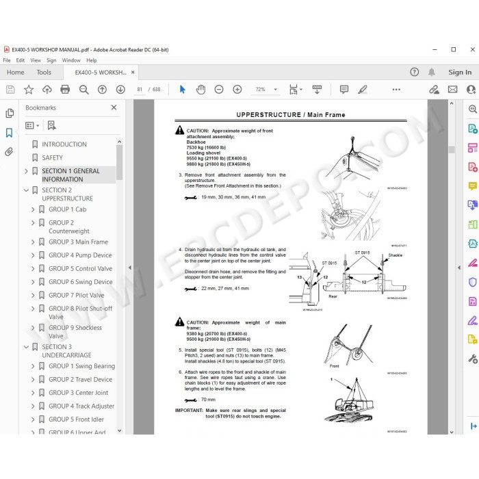Open the View menu
This screenshot has width=479, height=479.
point(36,60)
